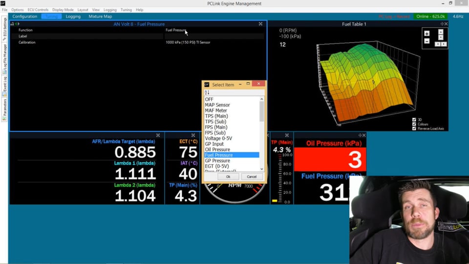Open the Event Log side tab
469x264 pixels.
4,86
